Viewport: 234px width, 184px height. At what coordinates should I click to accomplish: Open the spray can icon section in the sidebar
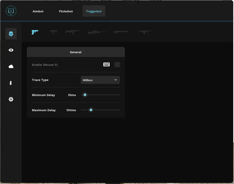pyautogui.click(x=11, y=83)
